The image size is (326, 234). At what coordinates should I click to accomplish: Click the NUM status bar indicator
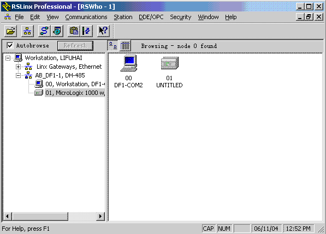(224, 229)
